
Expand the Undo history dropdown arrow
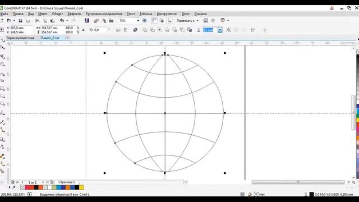67,21
